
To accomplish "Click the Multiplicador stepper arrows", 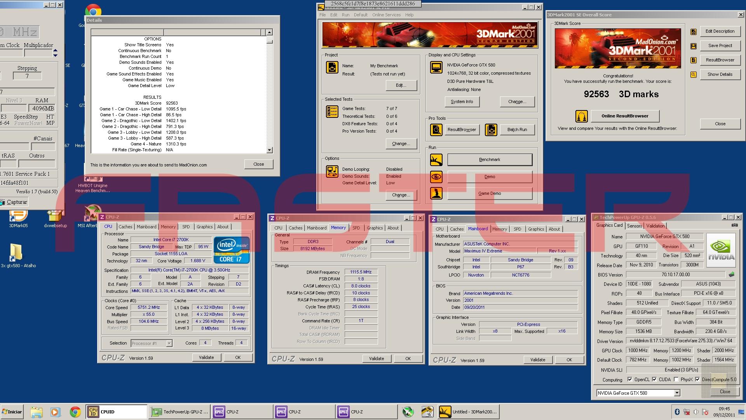I will click(x=55, y=52).
